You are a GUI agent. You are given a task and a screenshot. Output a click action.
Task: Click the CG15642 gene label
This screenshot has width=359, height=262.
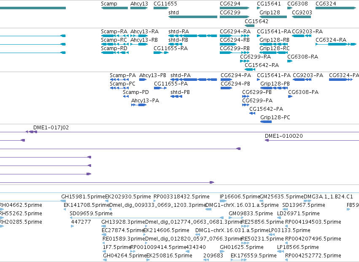pos(256,21)
